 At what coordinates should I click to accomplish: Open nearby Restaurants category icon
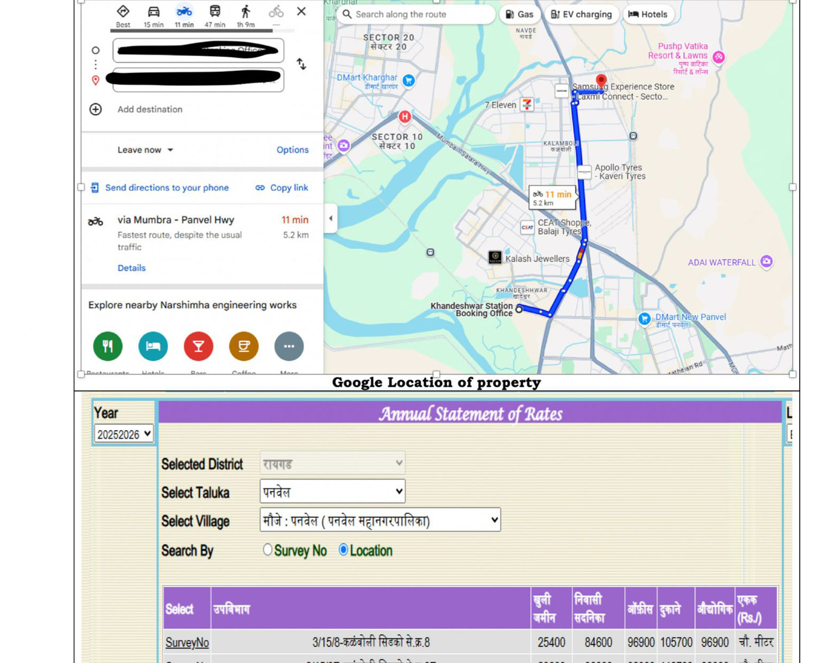click(x=108, y=346)
